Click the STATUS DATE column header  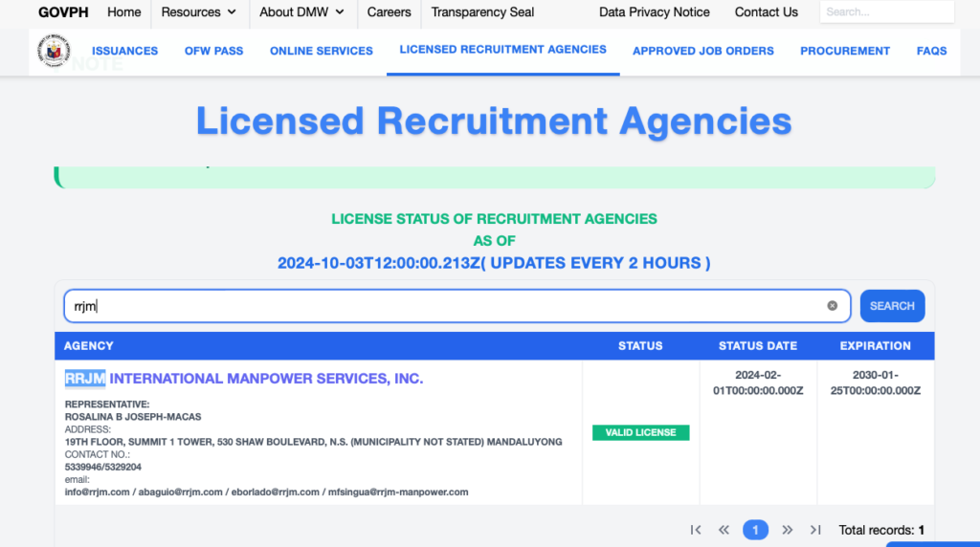[758, 346]
